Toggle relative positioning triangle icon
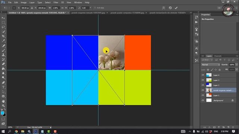 pyautogui.click(x=32, y=8)
